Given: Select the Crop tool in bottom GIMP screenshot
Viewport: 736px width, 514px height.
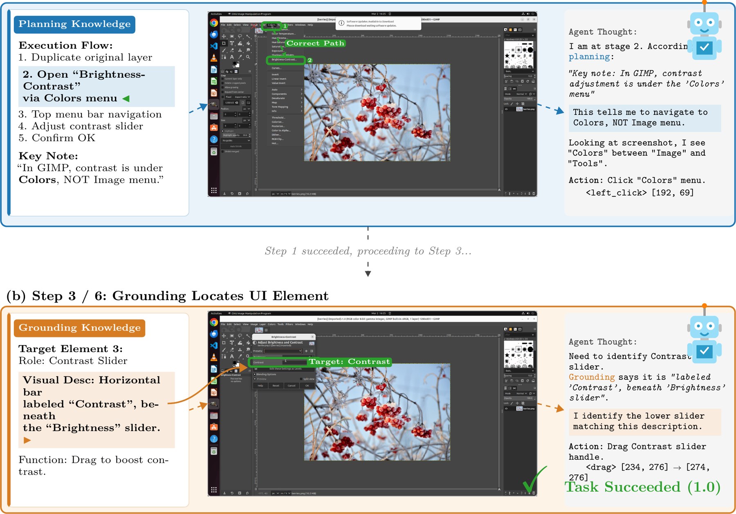Looking at the screenshot, I should (x=224, y=343).
